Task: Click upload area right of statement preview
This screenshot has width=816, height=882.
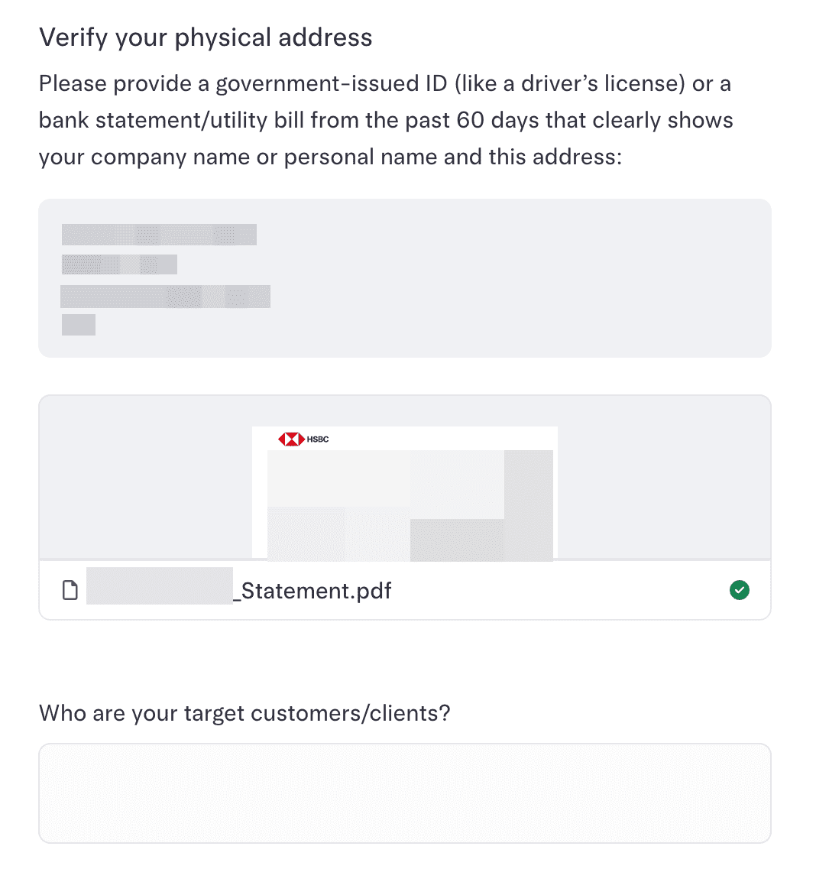Action: tap(663, 478)
